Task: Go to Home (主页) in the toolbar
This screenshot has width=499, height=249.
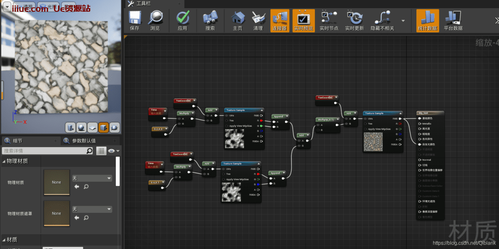Action: coord(237,20)
